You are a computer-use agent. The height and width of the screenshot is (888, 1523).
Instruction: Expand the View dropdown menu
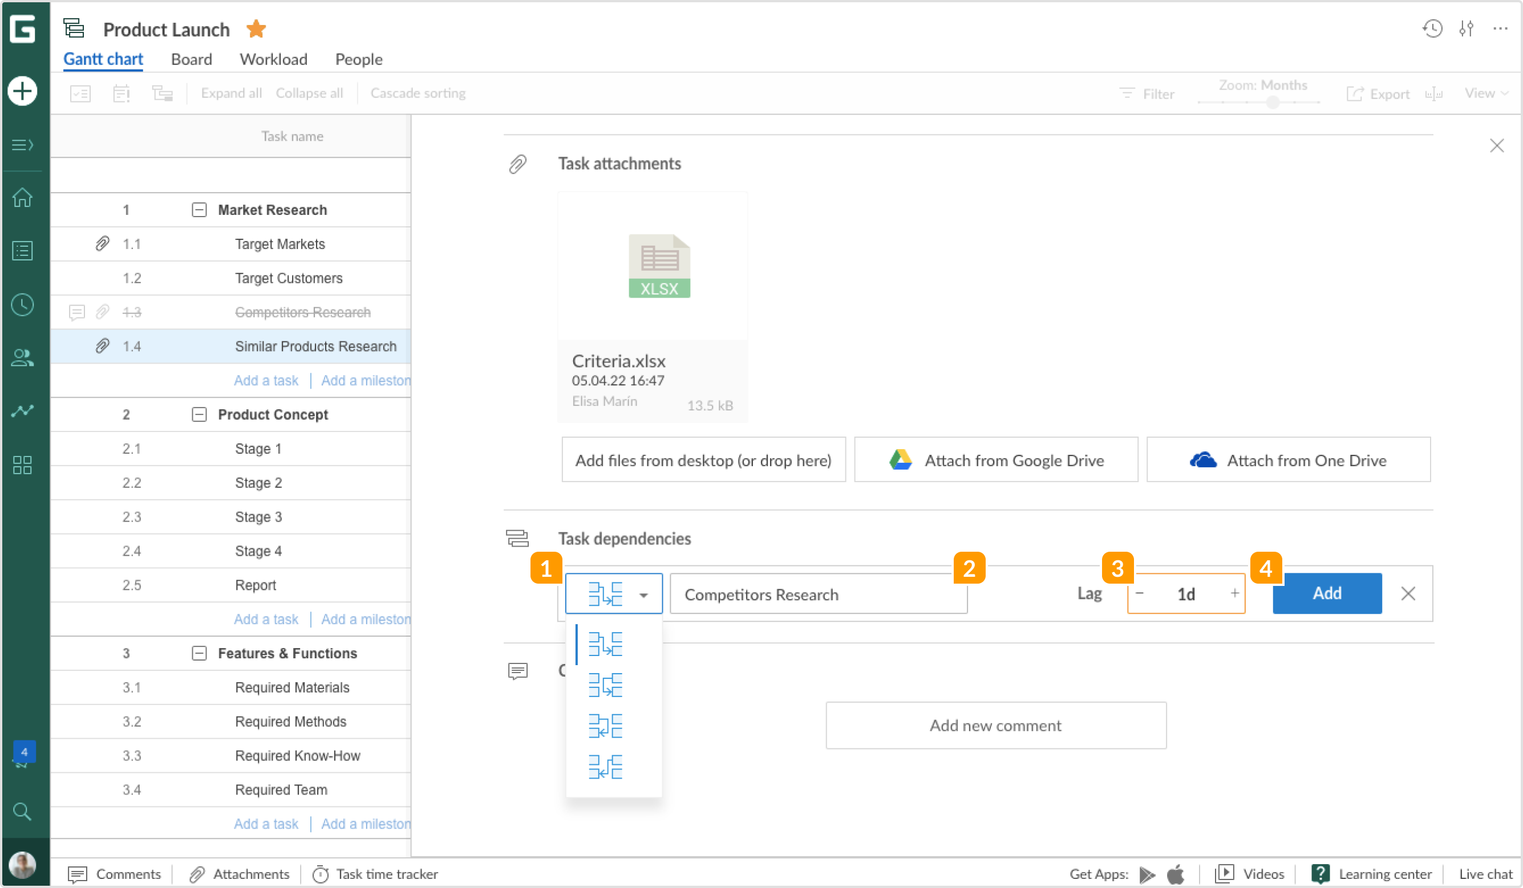1486,93
